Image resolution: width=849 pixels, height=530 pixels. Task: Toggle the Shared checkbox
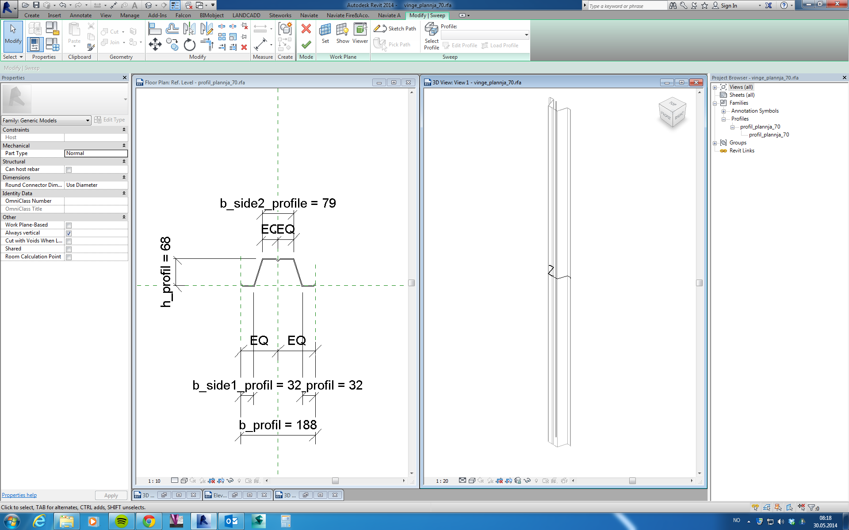[69, 249]
